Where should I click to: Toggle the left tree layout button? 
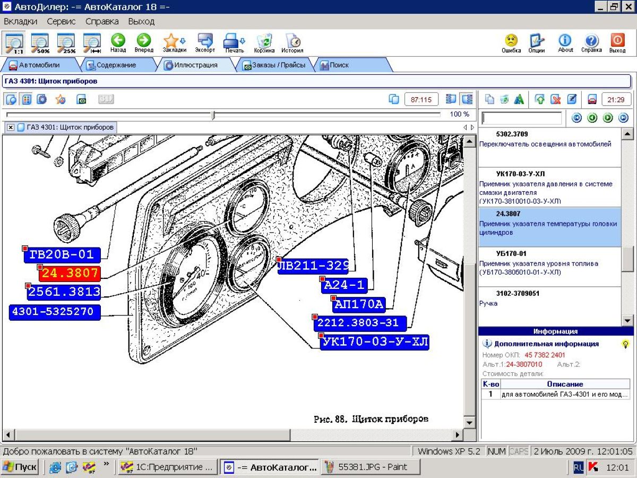tap(451, 99)
